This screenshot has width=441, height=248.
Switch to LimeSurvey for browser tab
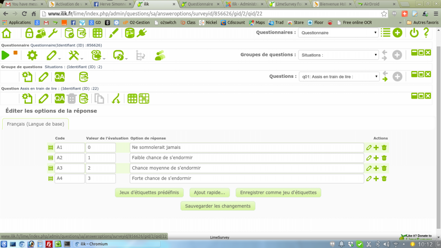[x=289, y=4]
